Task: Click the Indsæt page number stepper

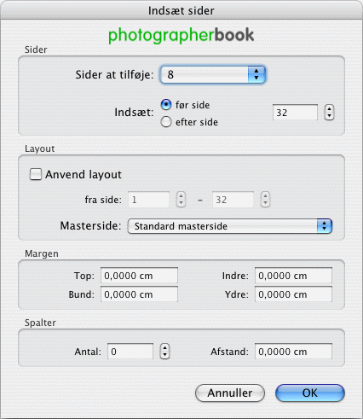Action: (329, 113)
